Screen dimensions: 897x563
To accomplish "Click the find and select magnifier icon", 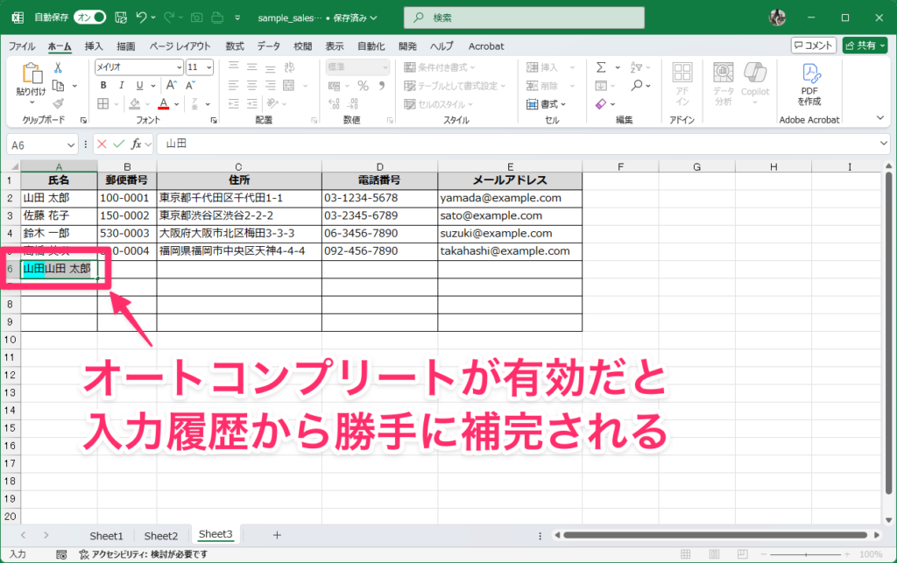I will (637, 85).
